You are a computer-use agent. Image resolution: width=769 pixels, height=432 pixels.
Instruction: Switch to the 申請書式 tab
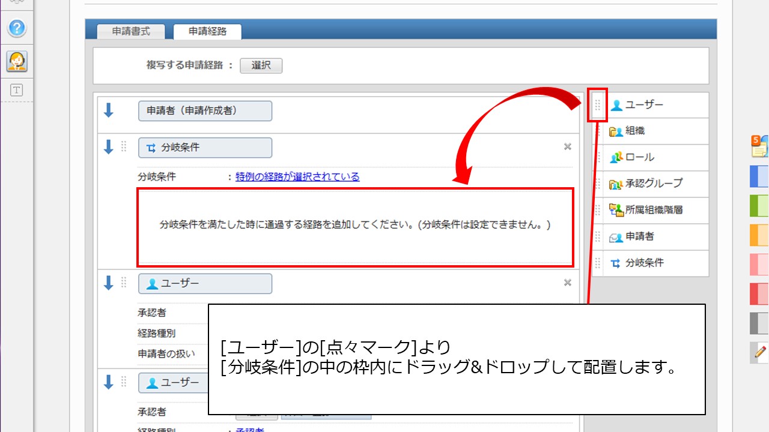(x=131, y=31)
